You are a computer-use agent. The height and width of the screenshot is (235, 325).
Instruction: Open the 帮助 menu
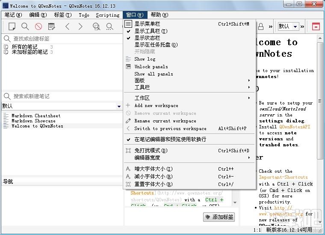point(160,15)
